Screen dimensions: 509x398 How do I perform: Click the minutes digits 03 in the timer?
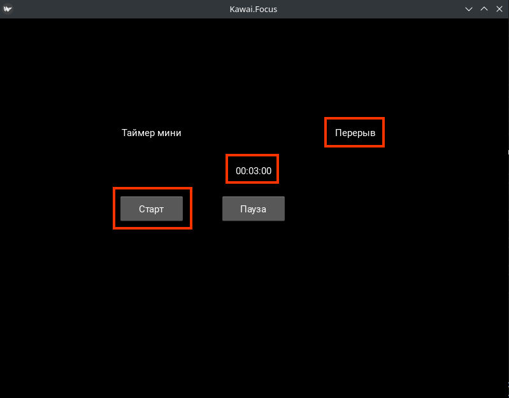point(254,170)
